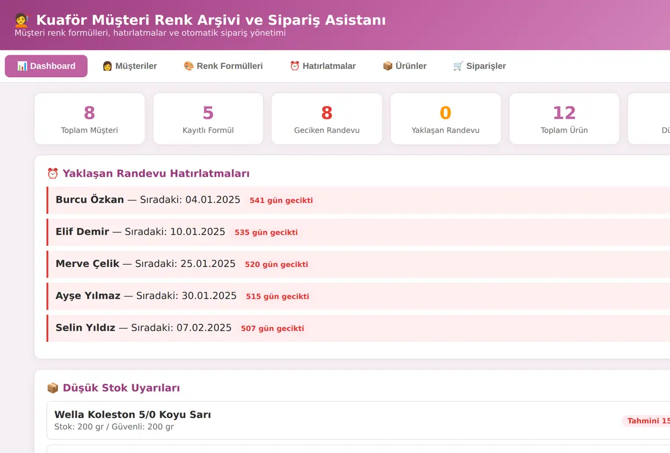Click the Toplam Müşteri stat card
The width and height of the screenshot is (670, 453).
point(89,119)
